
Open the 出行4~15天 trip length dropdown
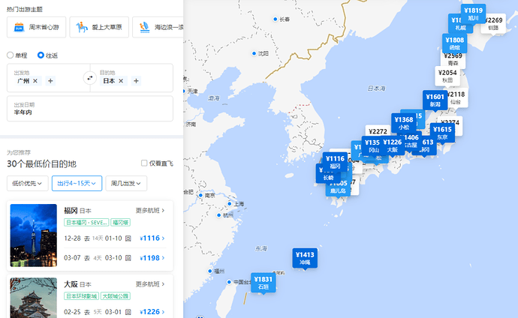coord(77,183)
